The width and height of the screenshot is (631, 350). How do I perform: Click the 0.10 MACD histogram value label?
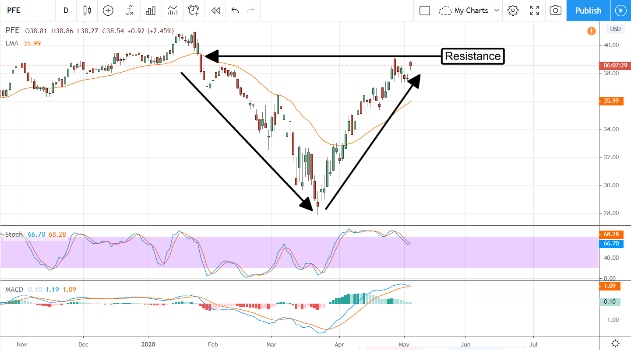click(609, 301)
